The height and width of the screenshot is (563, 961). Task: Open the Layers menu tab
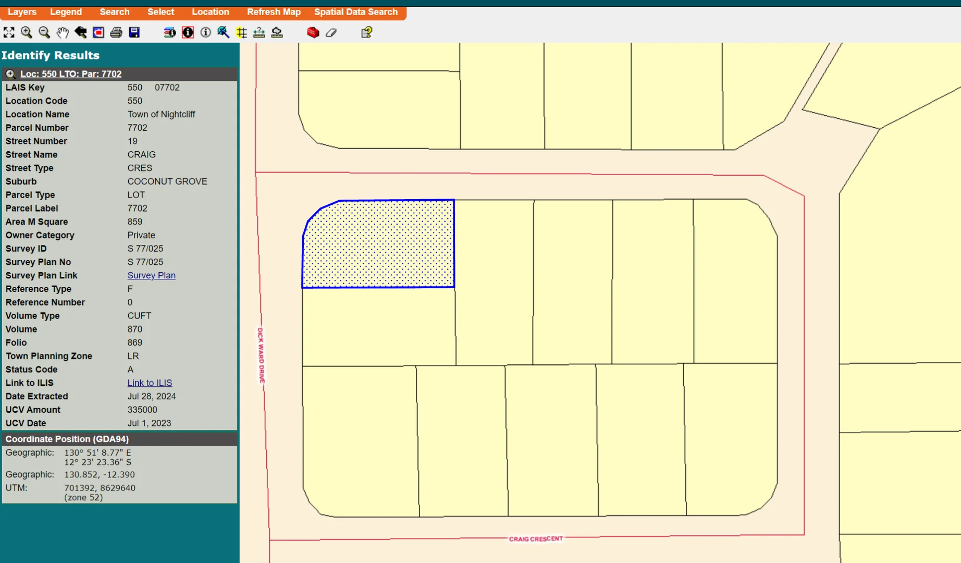click(22, 11)
